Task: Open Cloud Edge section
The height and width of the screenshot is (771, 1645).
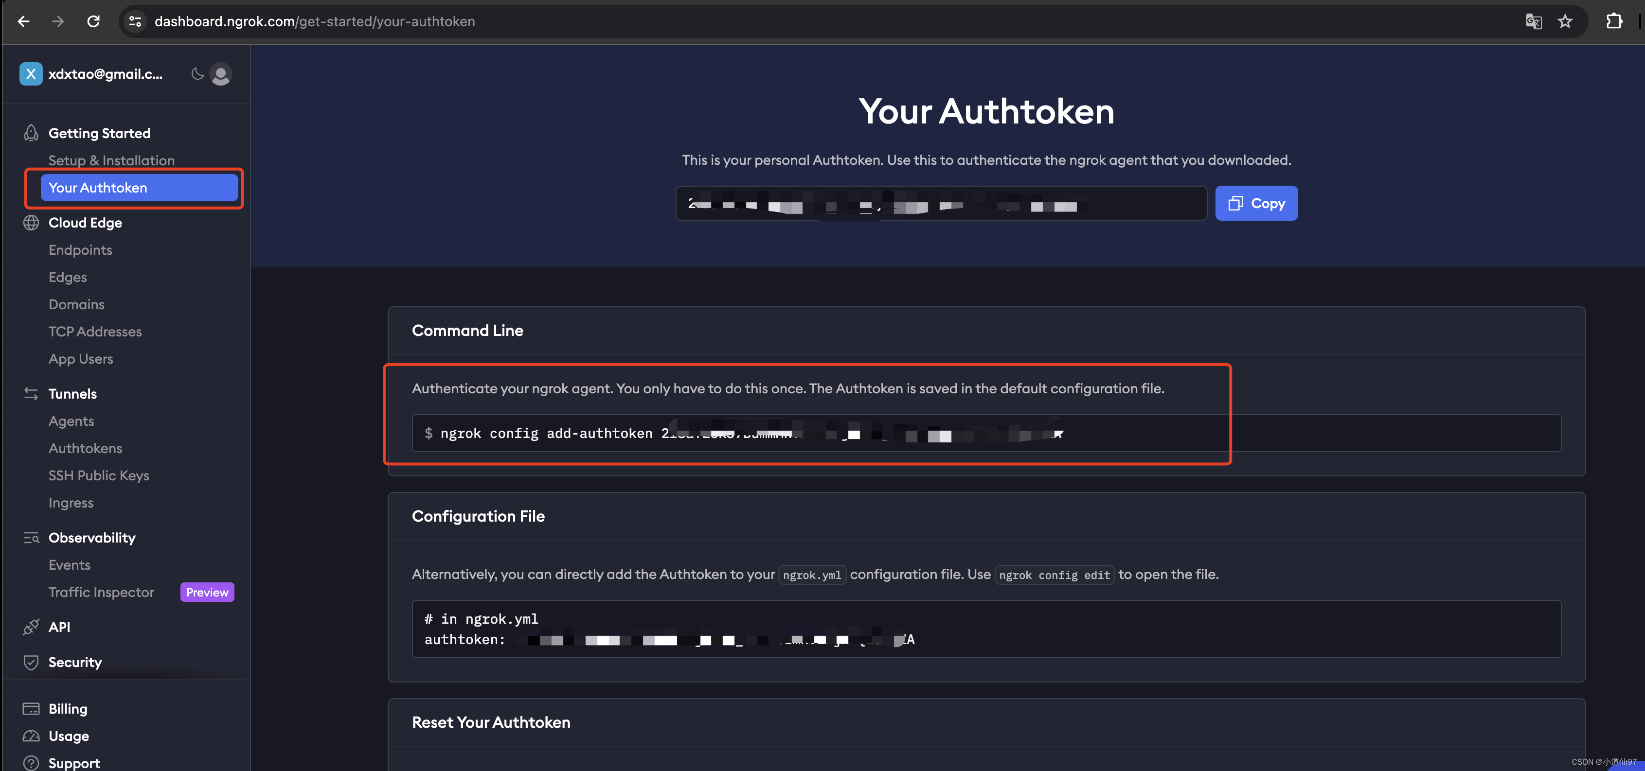Action: point(85,222)
